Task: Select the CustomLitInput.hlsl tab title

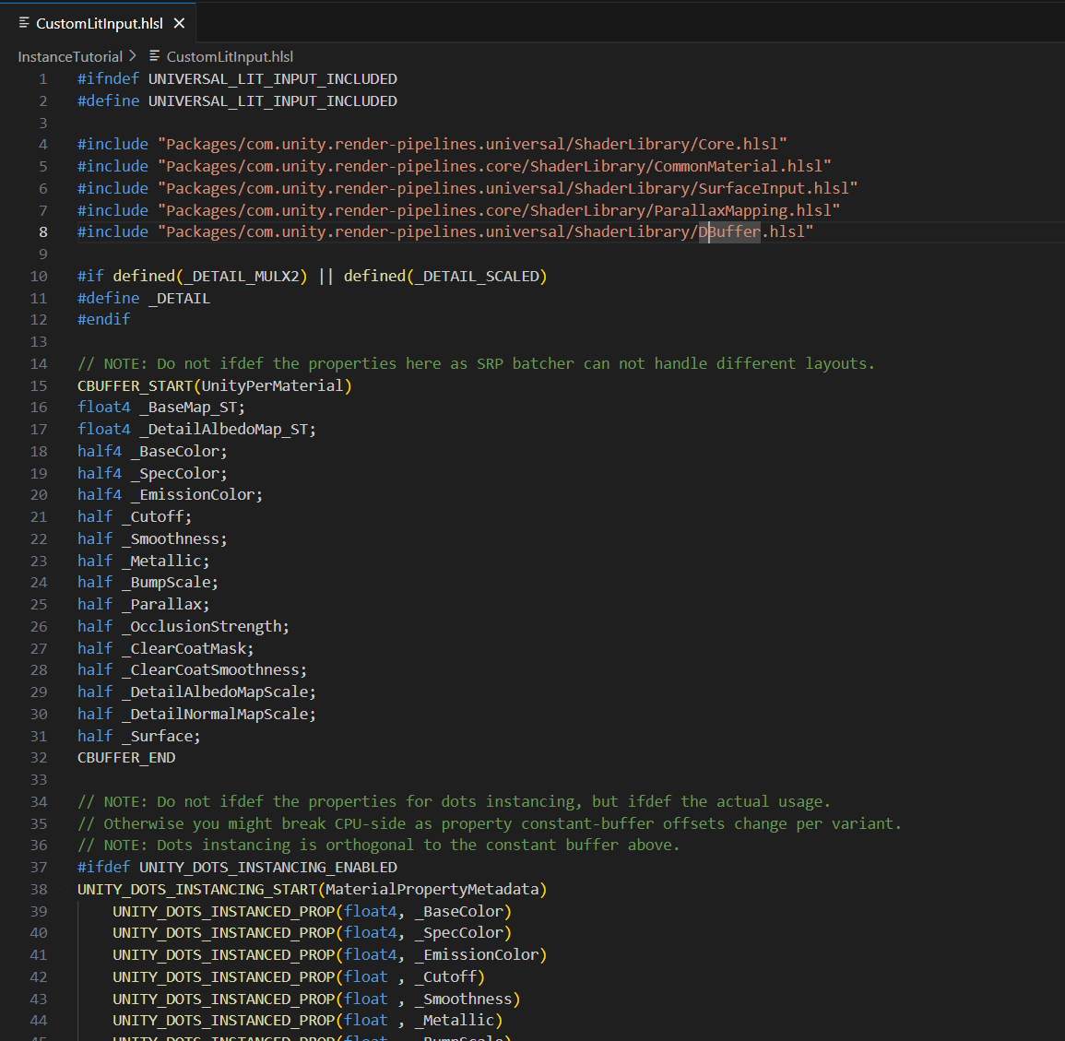Action: [99, 23]
